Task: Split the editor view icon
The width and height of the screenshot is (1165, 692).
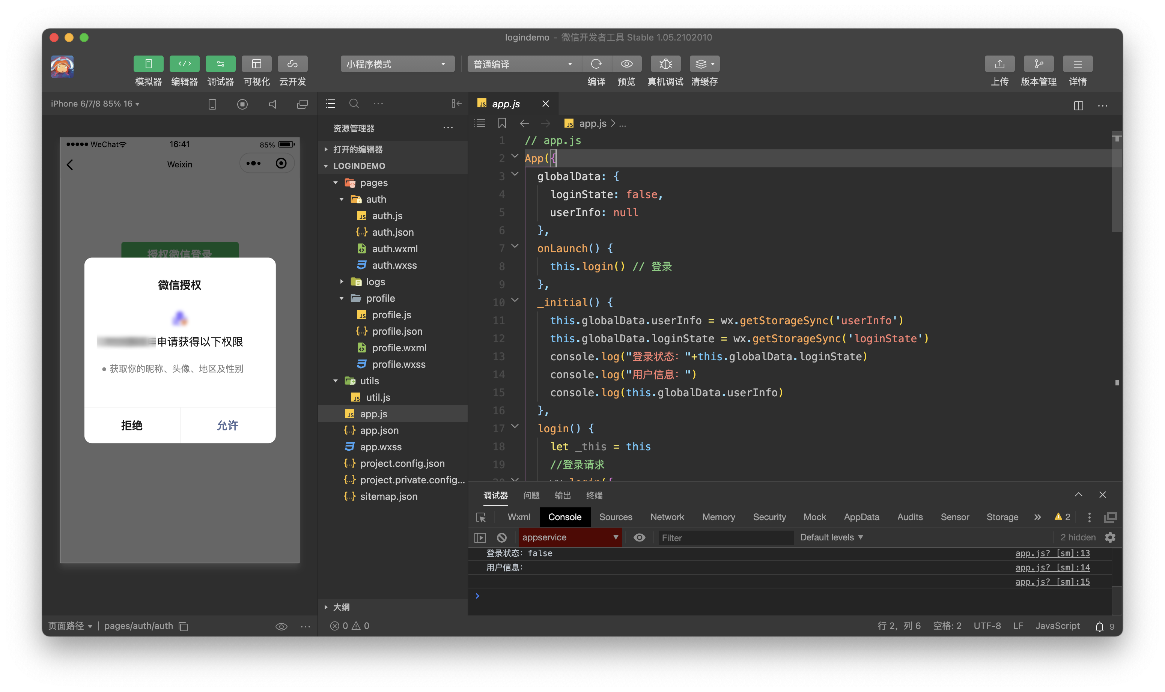Action: (x=1078, y=105)
